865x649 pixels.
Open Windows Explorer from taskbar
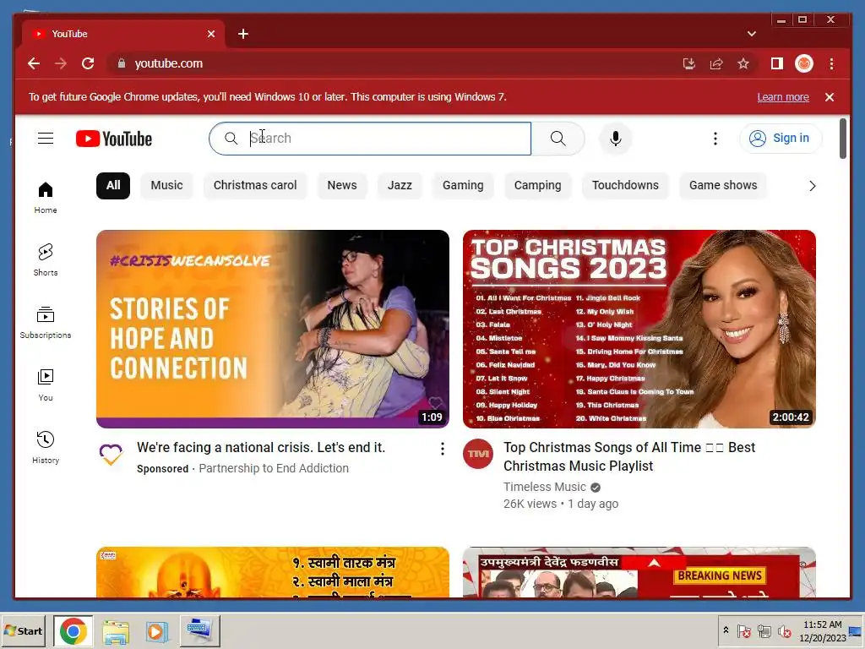(115, 630)
